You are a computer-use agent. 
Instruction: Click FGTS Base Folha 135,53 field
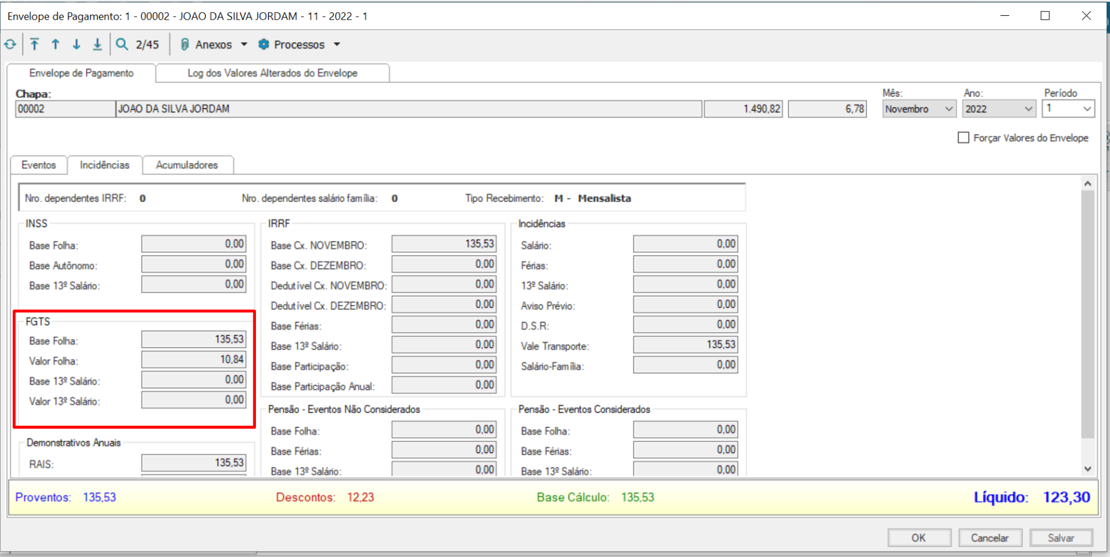click(194, 340)
